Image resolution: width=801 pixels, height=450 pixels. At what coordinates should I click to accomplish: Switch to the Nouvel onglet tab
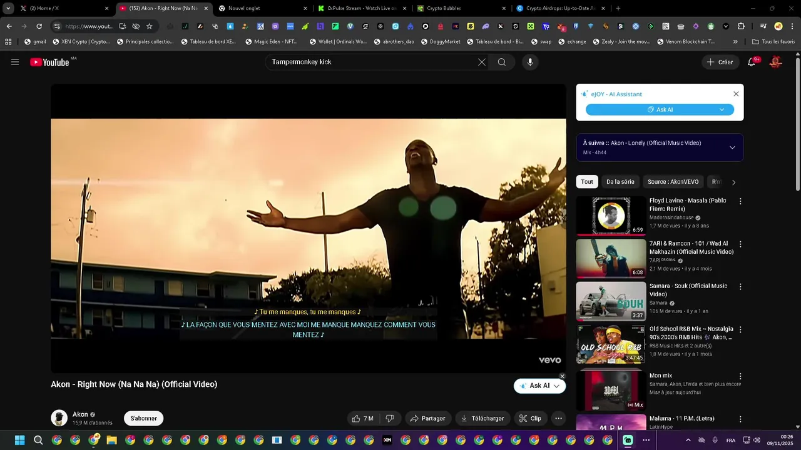click(263, 8)
